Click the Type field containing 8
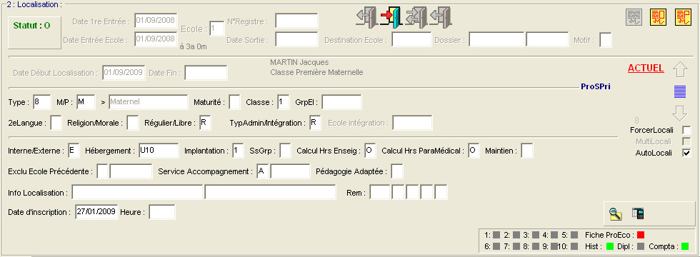Image resolution: width=700 pixels, height=257 pixels. [x=42, y=101]
